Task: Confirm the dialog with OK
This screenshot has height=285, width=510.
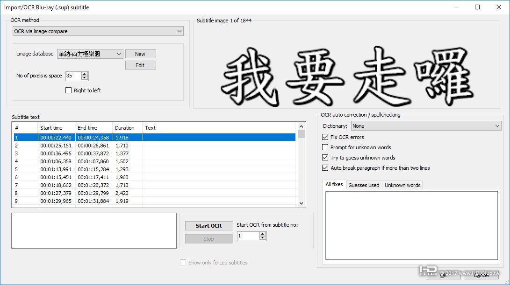Action: pyautogui.click(x=444, y=275)
